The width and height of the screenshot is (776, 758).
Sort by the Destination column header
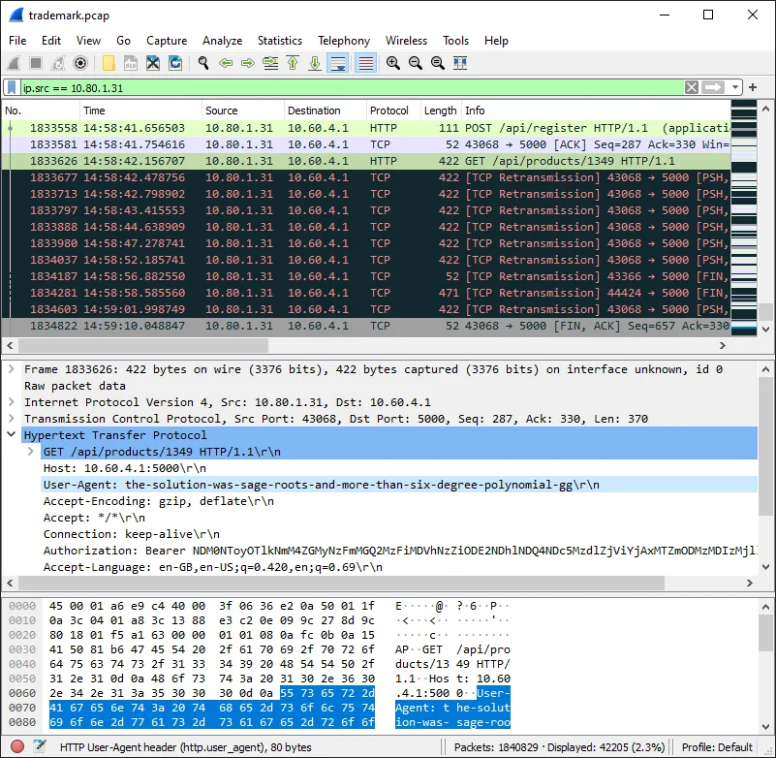point(326,111)
